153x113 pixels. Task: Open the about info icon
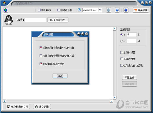pyautogui.click(x=126, y=10)
